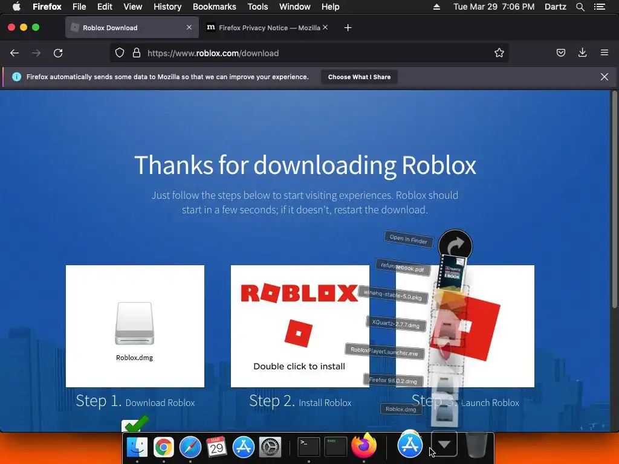Screen dimensions: 619x464
Task: Dismiss the Mozilla data notification bar
Action: pos(604,77)
